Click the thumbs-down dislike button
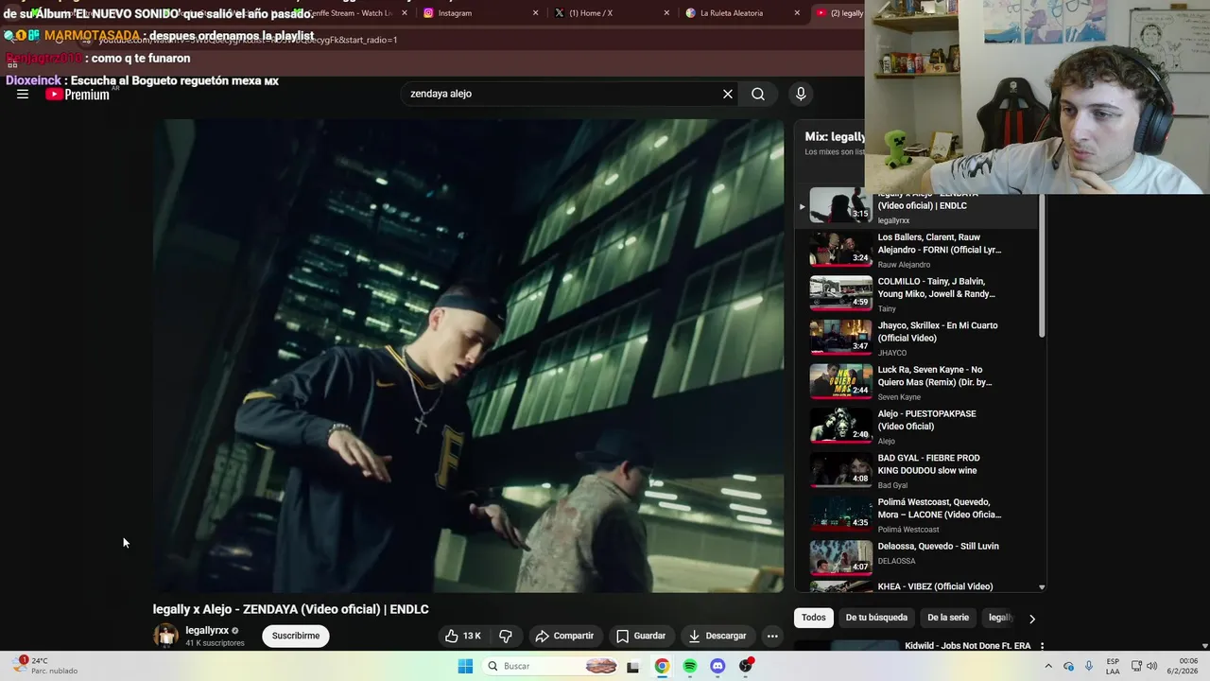This screenshot has height=681, width=1210. click(506, 636)
